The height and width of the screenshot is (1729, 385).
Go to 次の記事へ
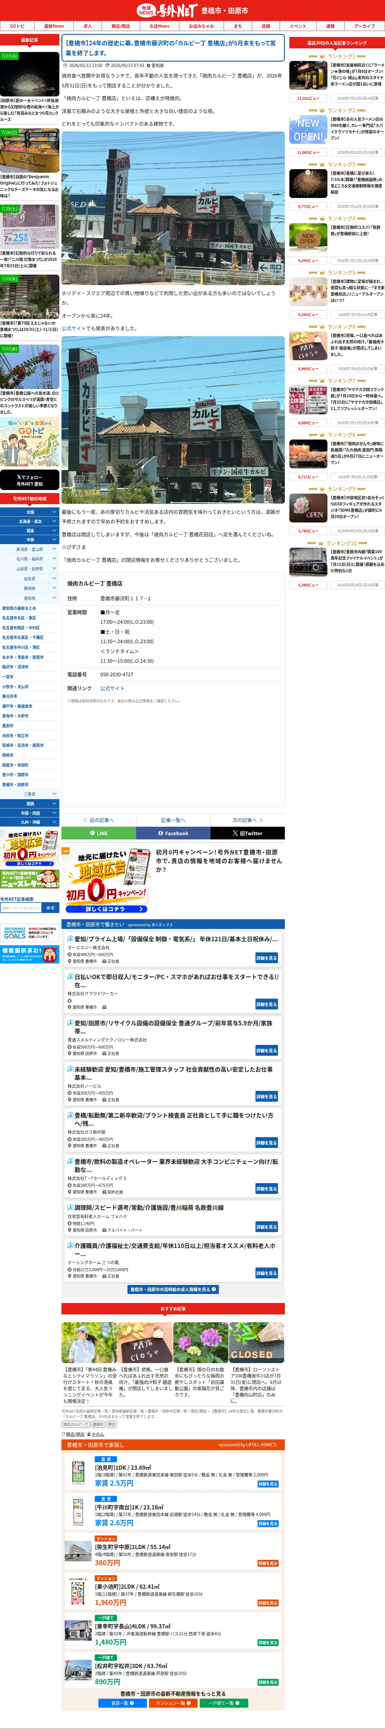[248, 820]
